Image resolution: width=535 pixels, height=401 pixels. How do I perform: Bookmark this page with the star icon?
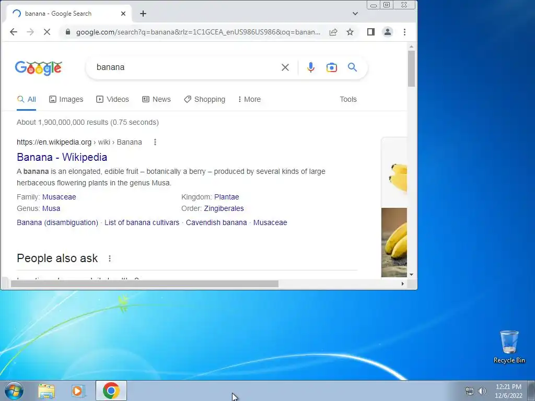tap(350, 32)
